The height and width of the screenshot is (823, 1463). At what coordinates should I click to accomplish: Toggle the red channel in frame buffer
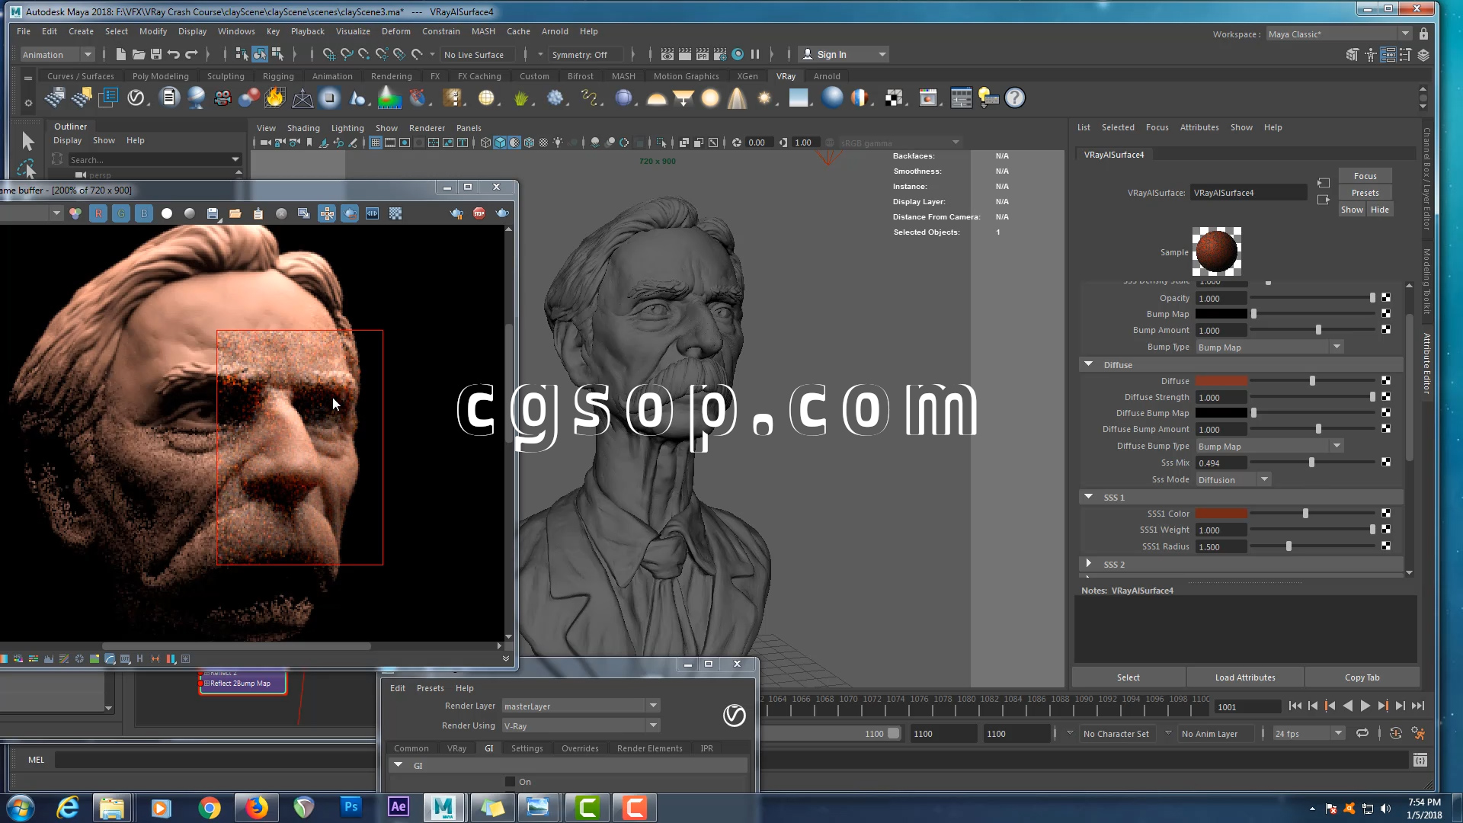click(x=98, y=214)
